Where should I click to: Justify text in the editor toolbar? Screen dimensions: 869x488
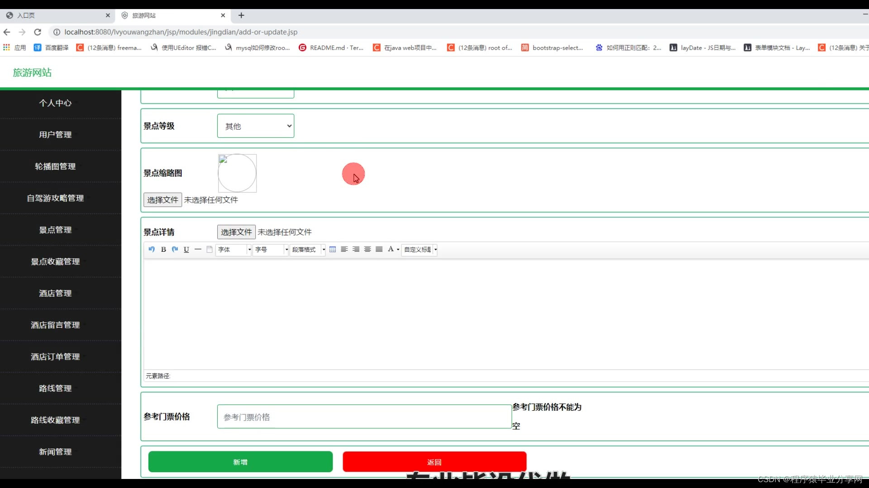[379, 249]
